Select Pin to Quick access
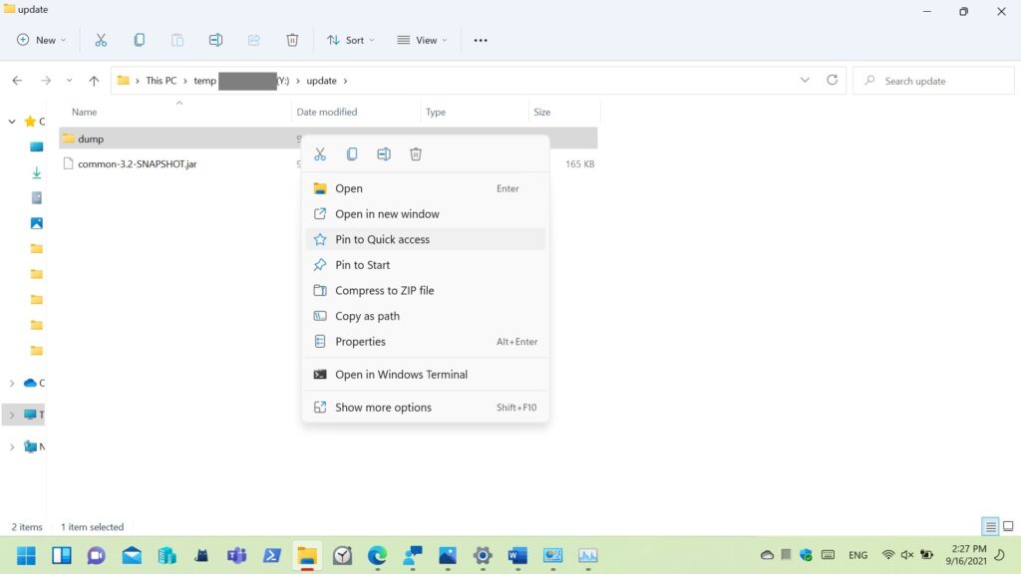This screenshot has width=1021, height=574. (x=383, y=239)
